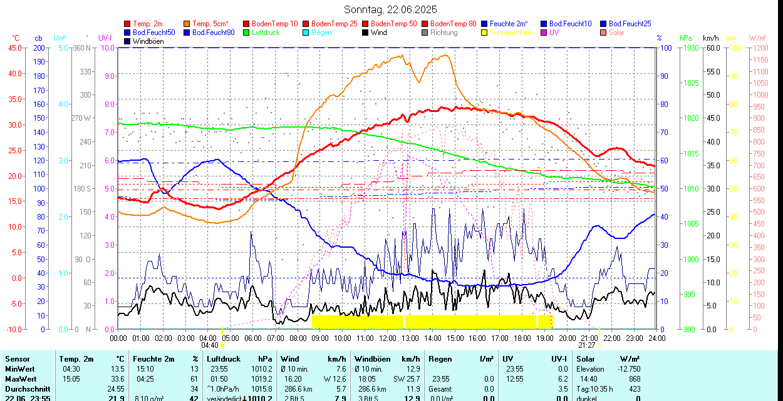Click the orange Temp. 5cm legend square
Screen dimensions: 783x401
pos(187,24)
